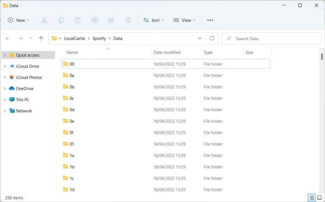
Task: Open the See more ellipsis menu
Action: coord(210,20)
